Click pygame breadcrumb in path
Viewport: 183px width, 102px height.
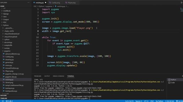[49, 6]
